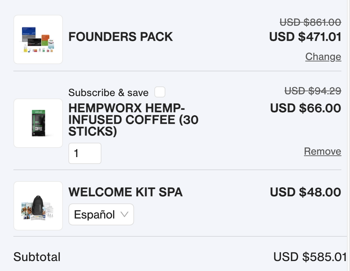The width and height of the screenshot is (350, 271).
Task: Open the Welcome Kit Spa backpack thumbnail
Action: [x=38, y=206]
